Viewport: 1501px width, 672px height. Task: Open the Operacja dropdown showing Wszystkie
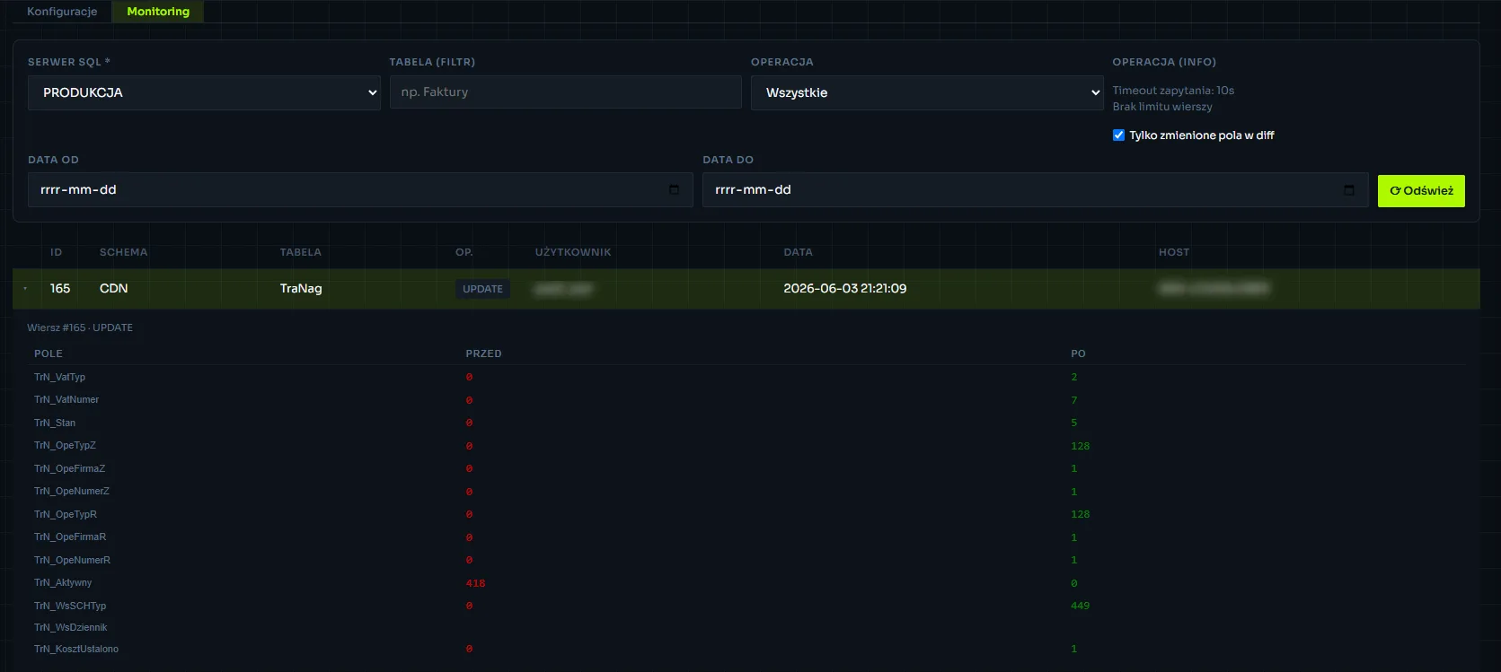pyautogui.click(x=927, y=92)
